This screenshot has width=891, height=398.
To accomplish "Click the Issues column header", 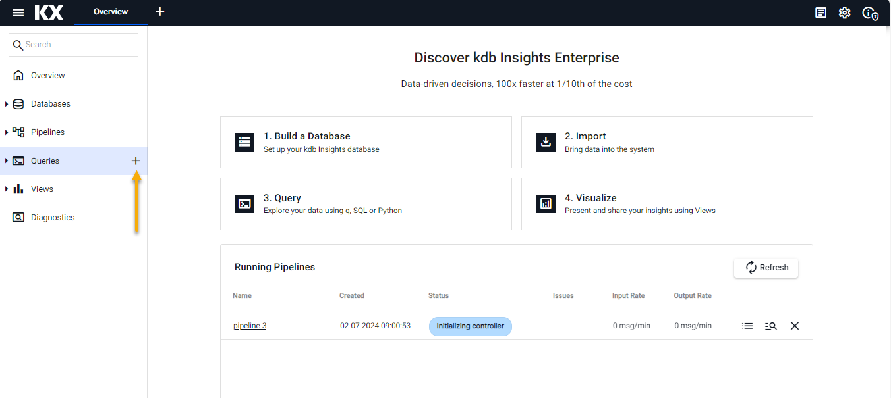I will [x=563, y=296].
